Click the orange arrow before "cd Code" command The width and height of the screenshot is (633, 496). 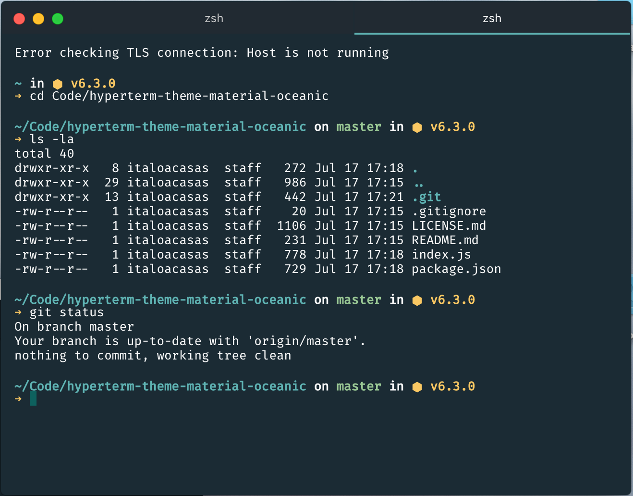(18, 96)
